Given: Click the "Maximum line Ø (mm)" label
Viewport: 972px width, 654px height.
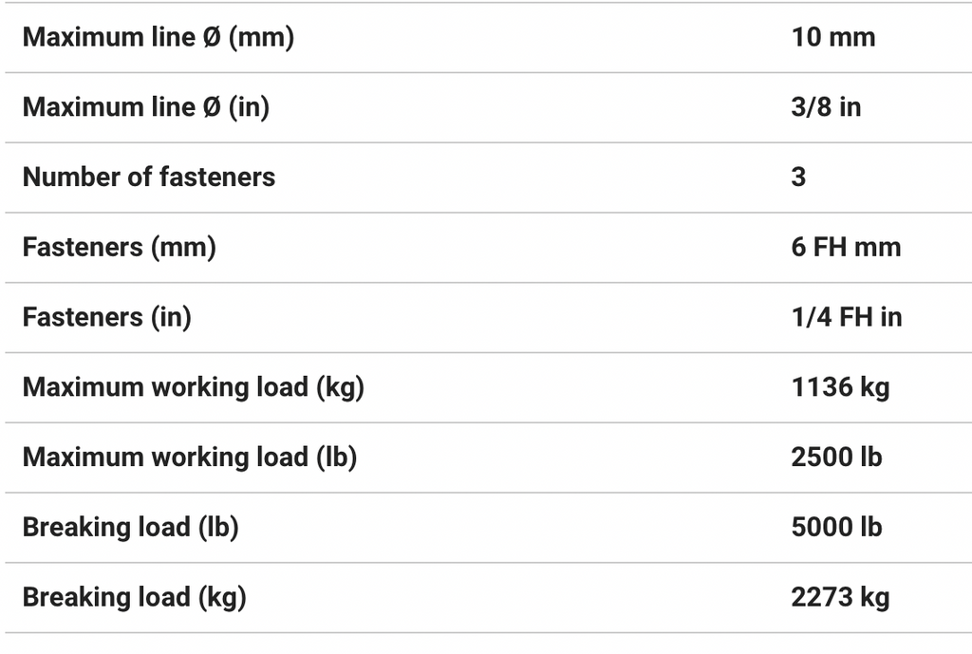Looking at the screenshot, I should [x=158, y=38].
